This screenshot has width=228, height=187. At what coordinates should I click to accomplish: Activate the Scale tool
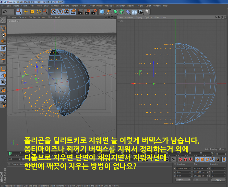point(32,12)
